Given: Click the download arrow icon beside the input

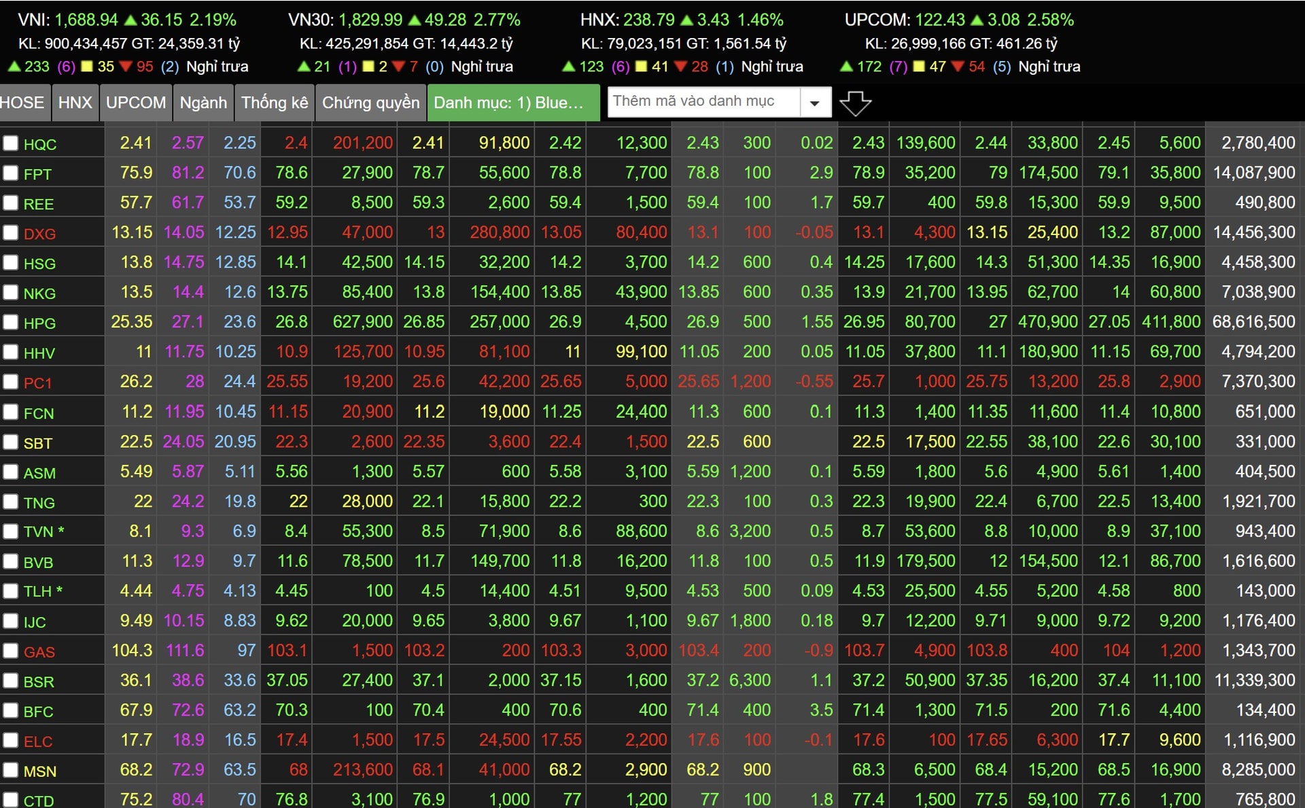Looking at the screenshot, I should [855, 103].
